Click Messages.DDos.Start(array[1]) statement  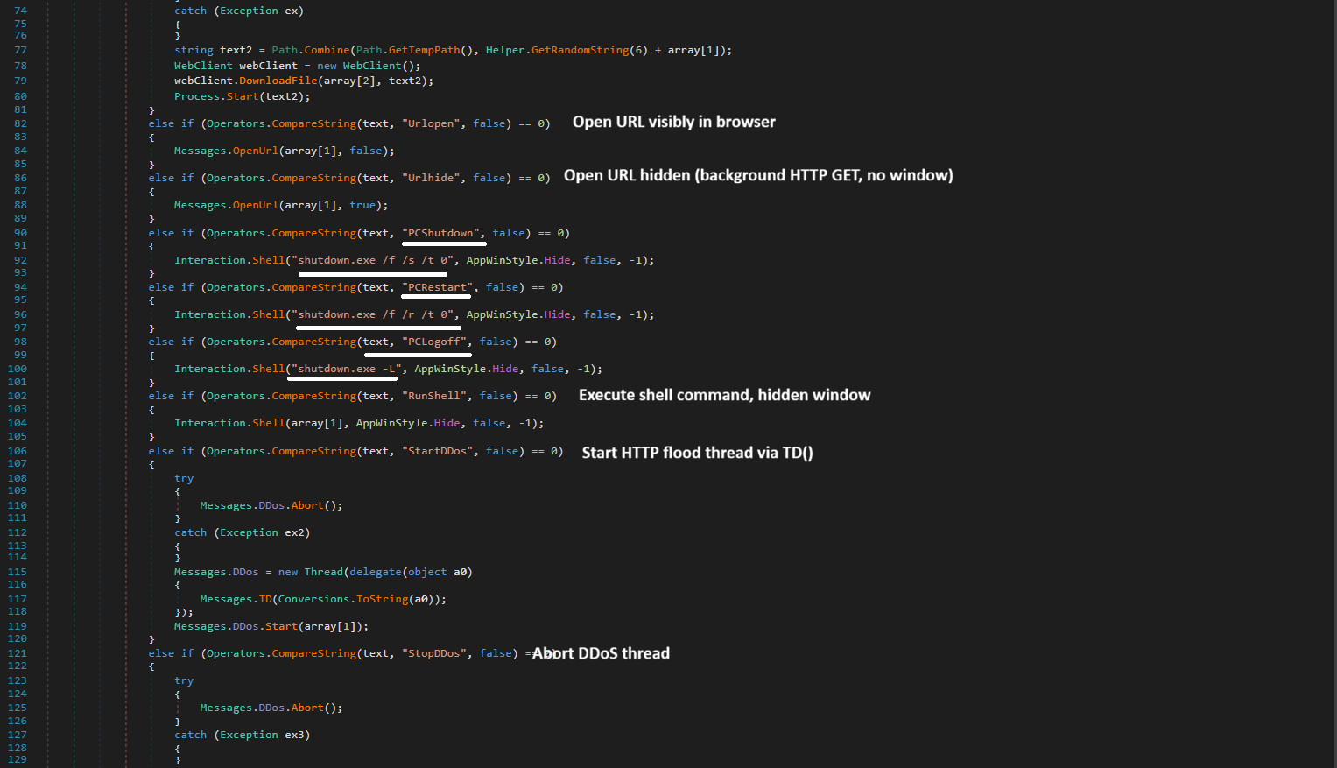point(271,626)
